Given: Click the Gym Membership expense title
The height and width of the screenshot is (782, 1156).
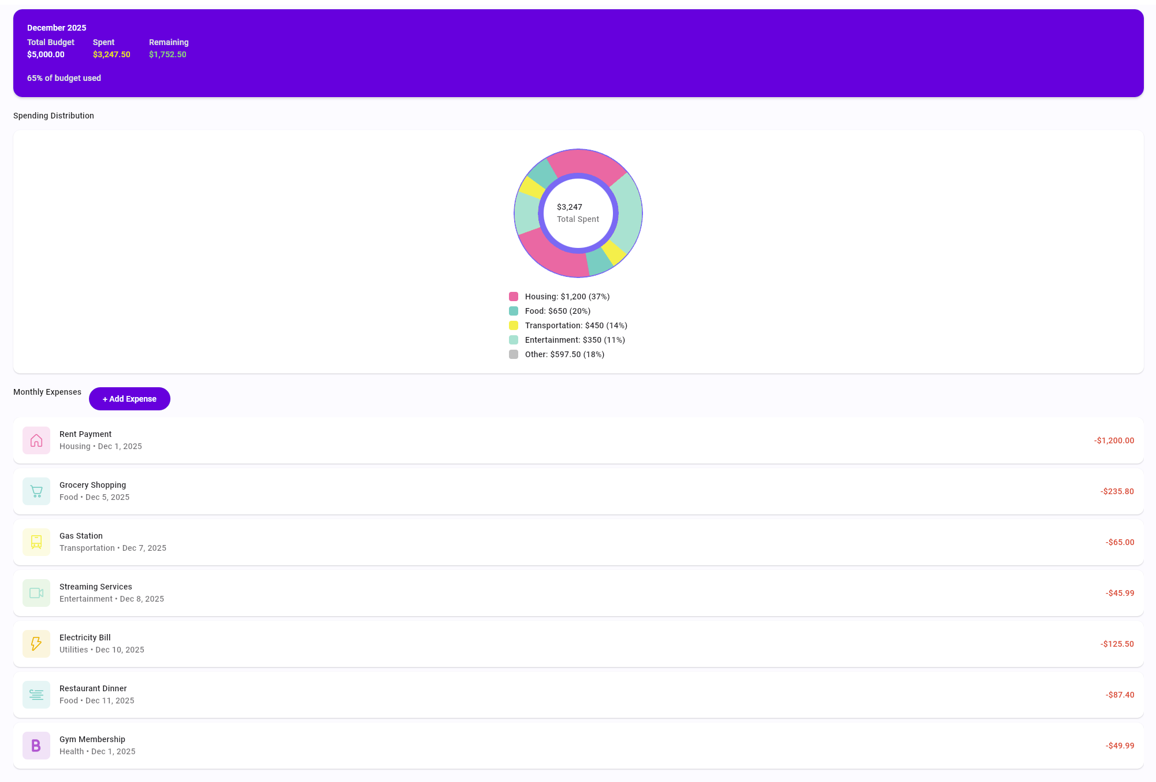Looking at the screenshot, I should pyautogui.click(x=92, y=739).
